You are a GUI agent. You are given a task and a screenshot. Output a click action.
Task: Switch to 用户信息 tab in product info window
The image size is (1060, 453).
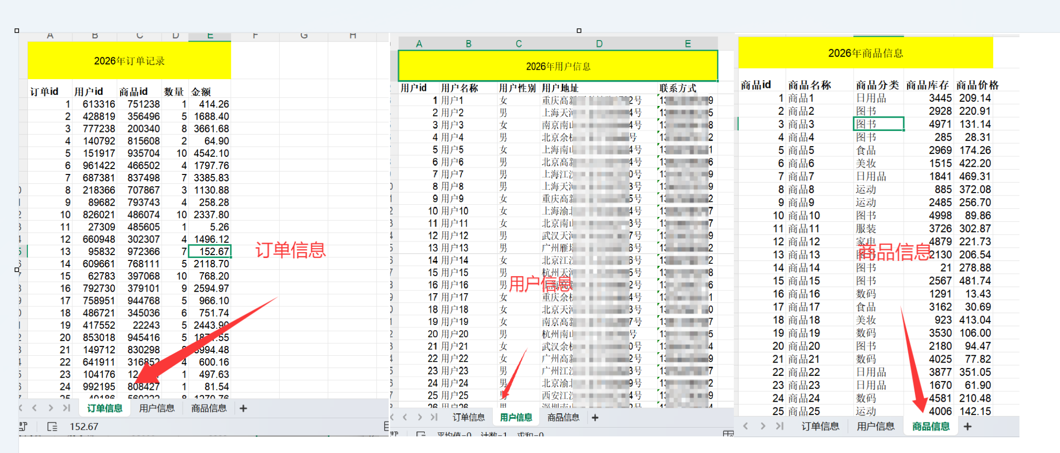coord(876,426)
